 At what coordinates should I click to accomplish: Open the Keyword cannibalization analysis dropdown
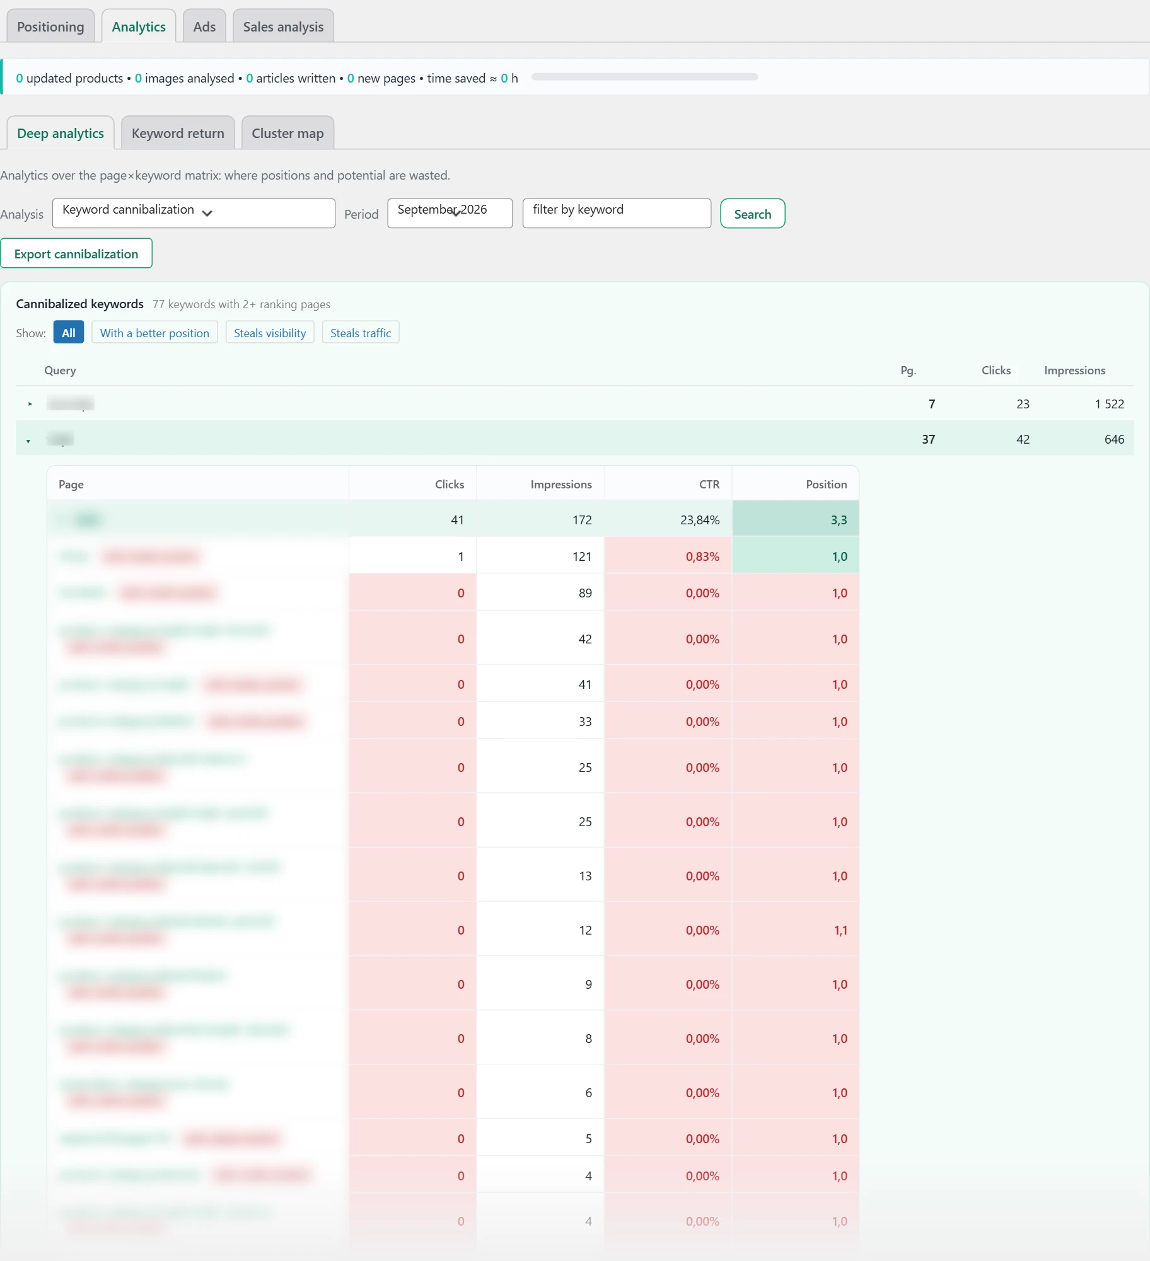pos(194,213)
